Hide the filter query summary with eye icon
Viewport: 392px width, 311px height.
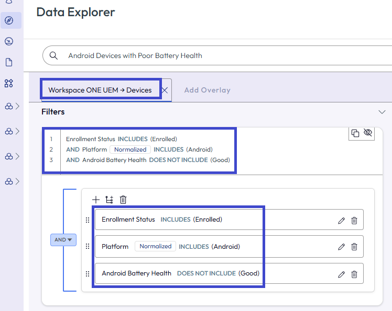(x=368, y=132)
